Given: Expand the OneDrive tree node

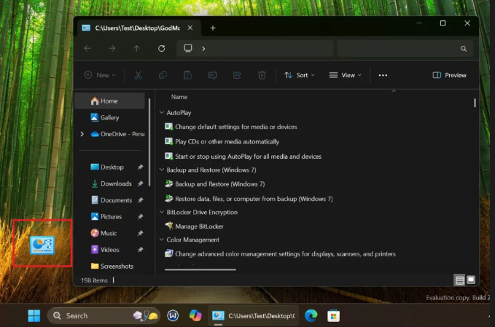Looking at the screenshot, I should pyautogui.click(x=82, y=134).
